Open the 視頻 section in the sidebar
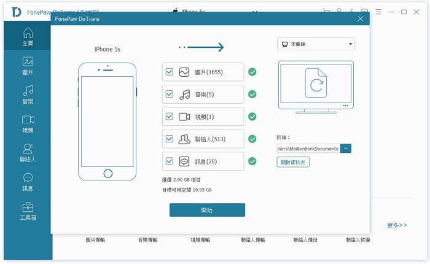The image size is (430, 264). click(x=28, y=124)
